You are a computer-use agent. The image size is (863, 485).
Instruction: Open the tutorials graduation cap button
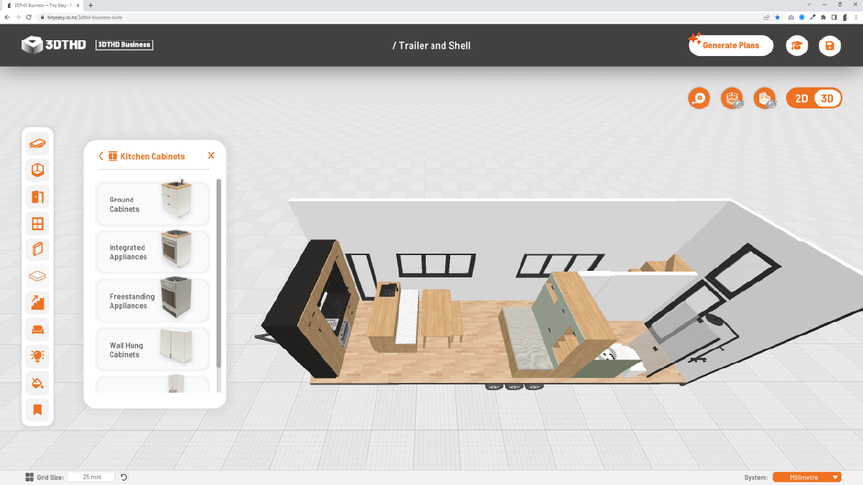point(797,46)
